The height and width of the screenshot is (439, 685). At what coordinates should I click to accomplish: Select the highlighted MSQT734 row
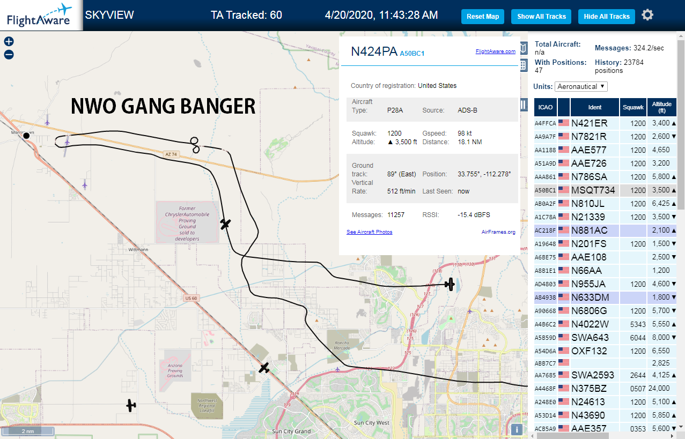[605, 190]
